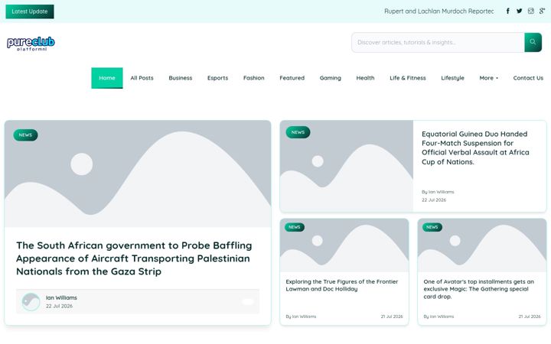Click NEWS badge on South African government article

pyautogui.click(x=25, y=135)
